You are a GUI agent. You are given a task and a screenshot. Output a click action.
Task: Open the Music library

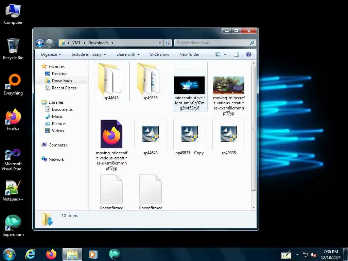click(57, 116)
